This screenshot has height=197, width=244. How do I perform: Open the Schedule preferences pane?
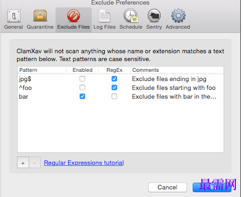pyautogui.click(x=131, y=20)
